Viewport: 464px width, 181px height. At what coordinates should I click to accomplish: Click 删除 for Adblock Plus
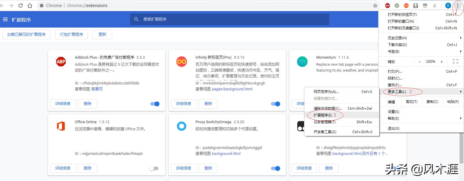pos(87,104)
